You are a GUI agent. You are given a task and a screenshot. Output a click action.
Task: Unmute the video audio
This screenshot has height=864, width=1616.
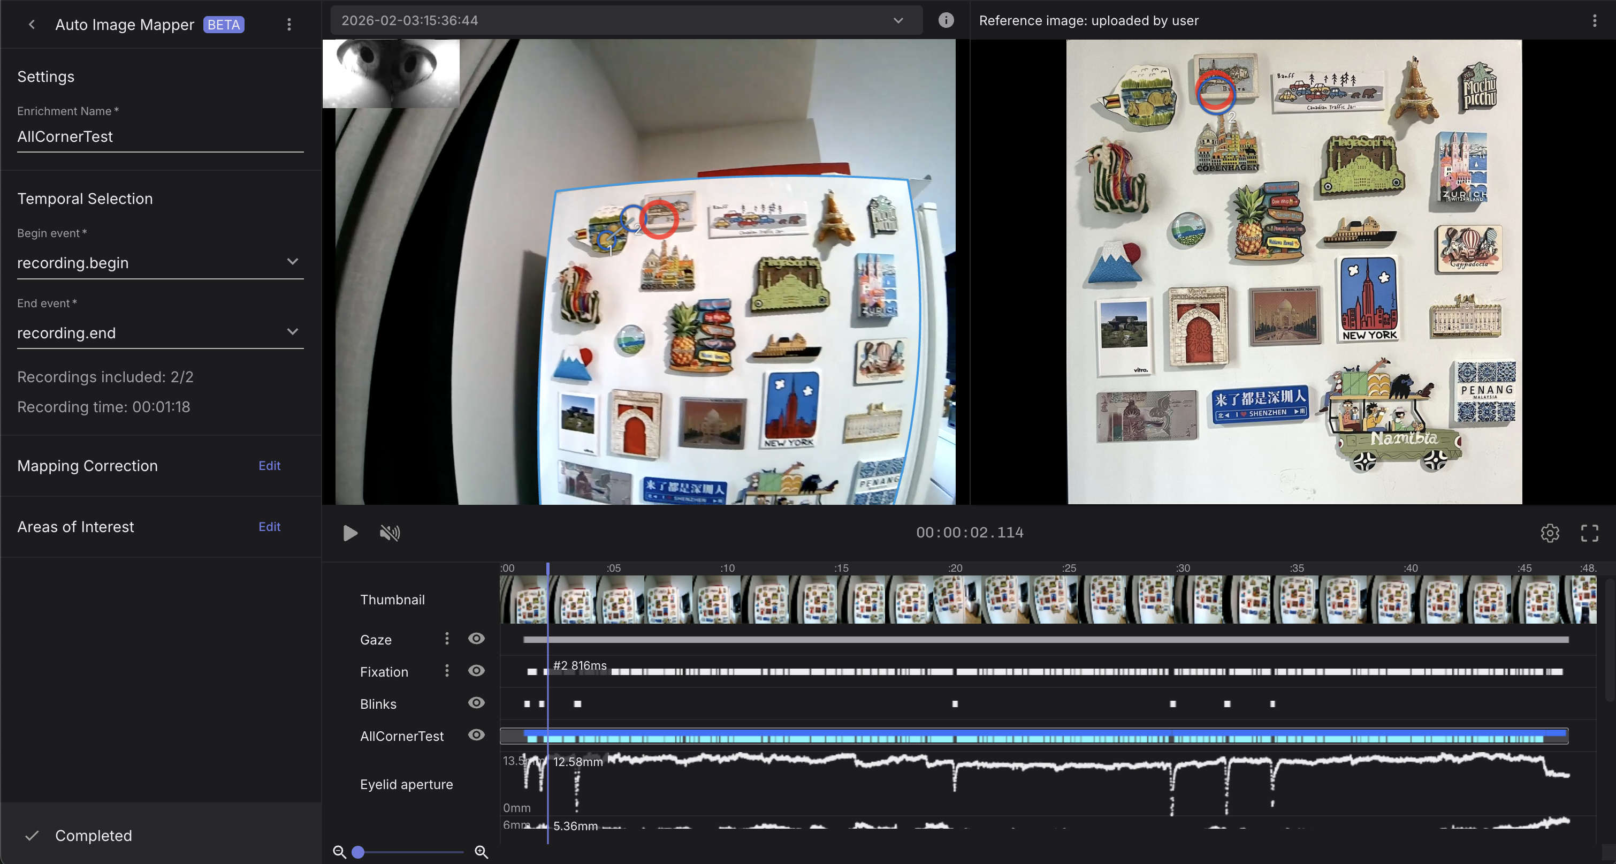(x=390, y=533)
